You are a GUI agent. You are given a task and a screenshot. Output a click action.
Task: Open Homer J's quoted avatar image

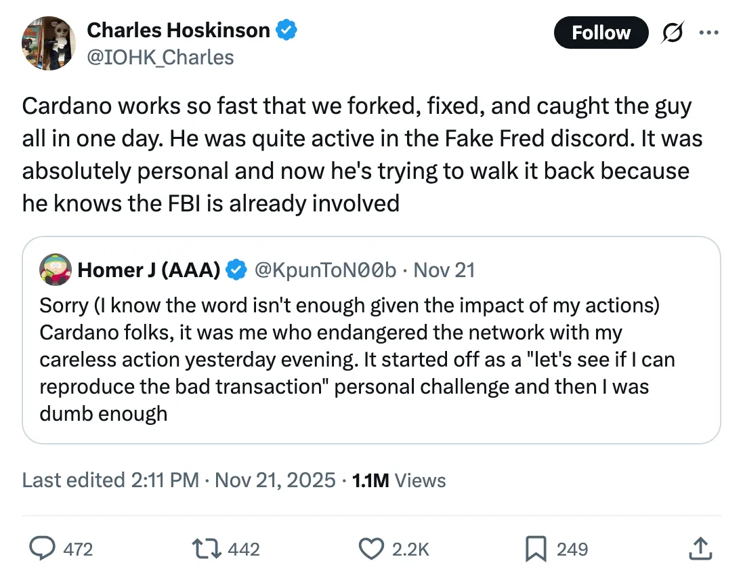click(x=56, y=270)
